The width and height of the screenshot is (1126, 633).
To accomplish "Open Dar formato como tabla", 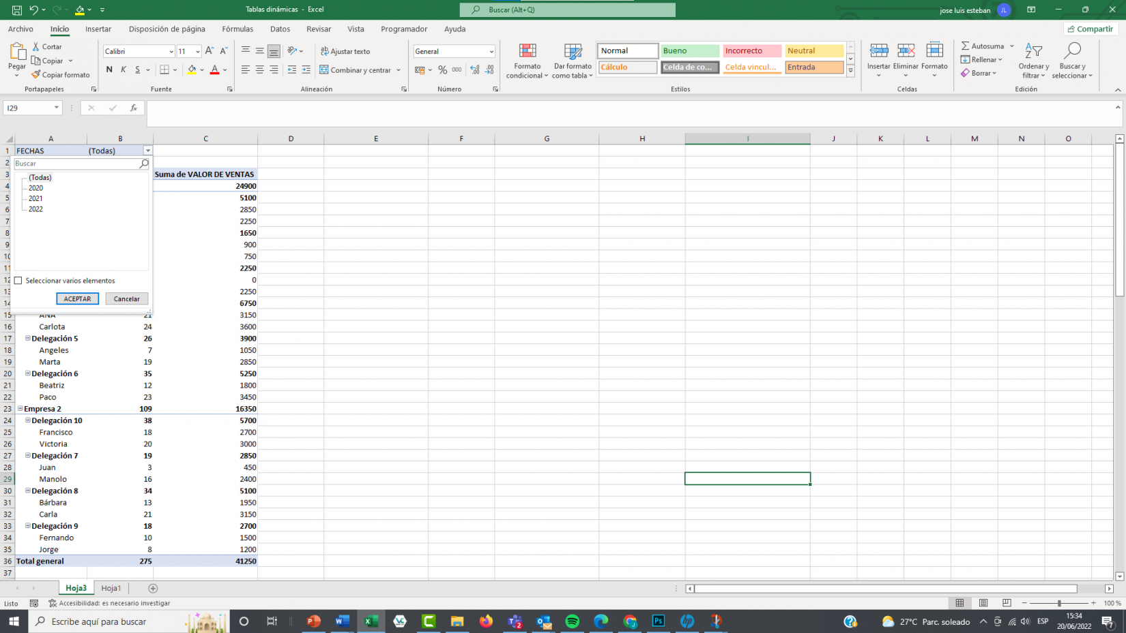I will [573, 61].
